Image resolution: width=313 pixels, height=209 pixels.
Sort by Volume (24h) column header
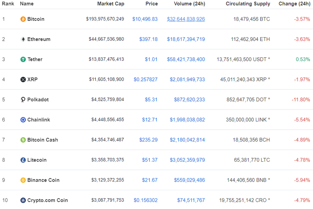[190, 4]
